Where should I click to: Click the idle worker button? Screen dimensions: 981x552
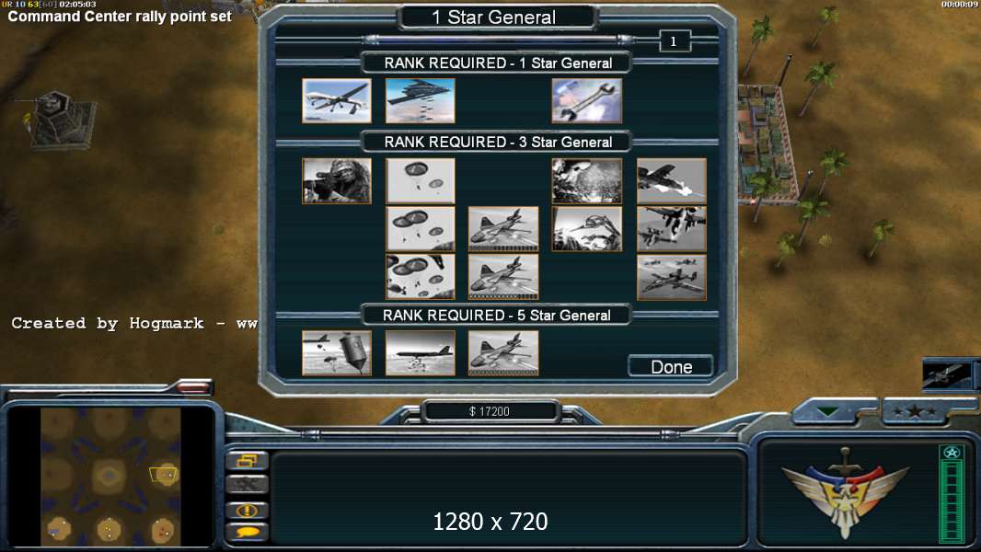(248, 485)
